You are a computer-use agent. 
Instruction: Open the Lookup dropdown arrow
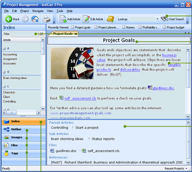coord(157,19)
